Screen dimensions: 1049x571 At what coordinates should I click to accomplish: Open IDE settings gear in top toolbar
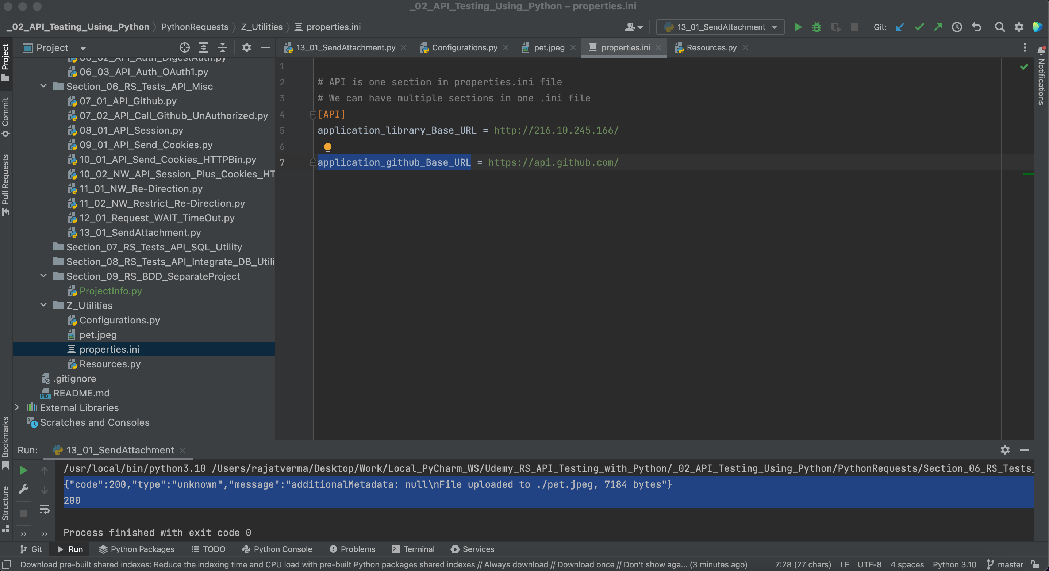(1019, 27)
